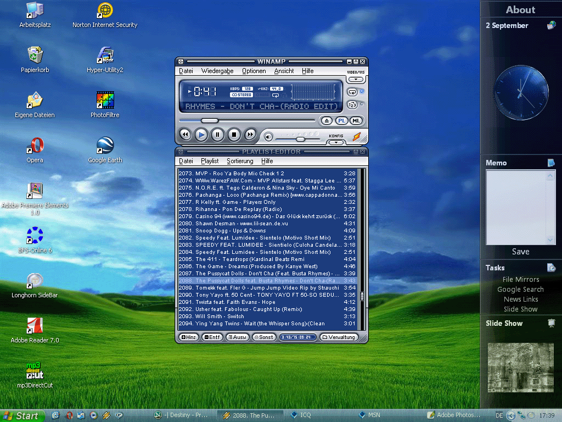Open the Ausw selection button menu

[x=237, y=337]
